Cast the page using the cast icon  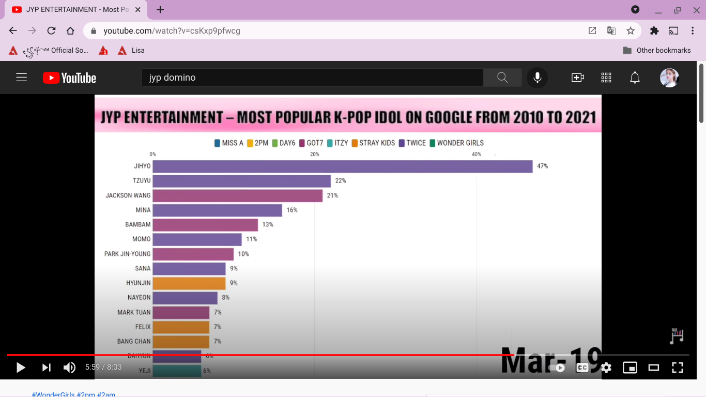pyautogui.click(x=673, y=30)
